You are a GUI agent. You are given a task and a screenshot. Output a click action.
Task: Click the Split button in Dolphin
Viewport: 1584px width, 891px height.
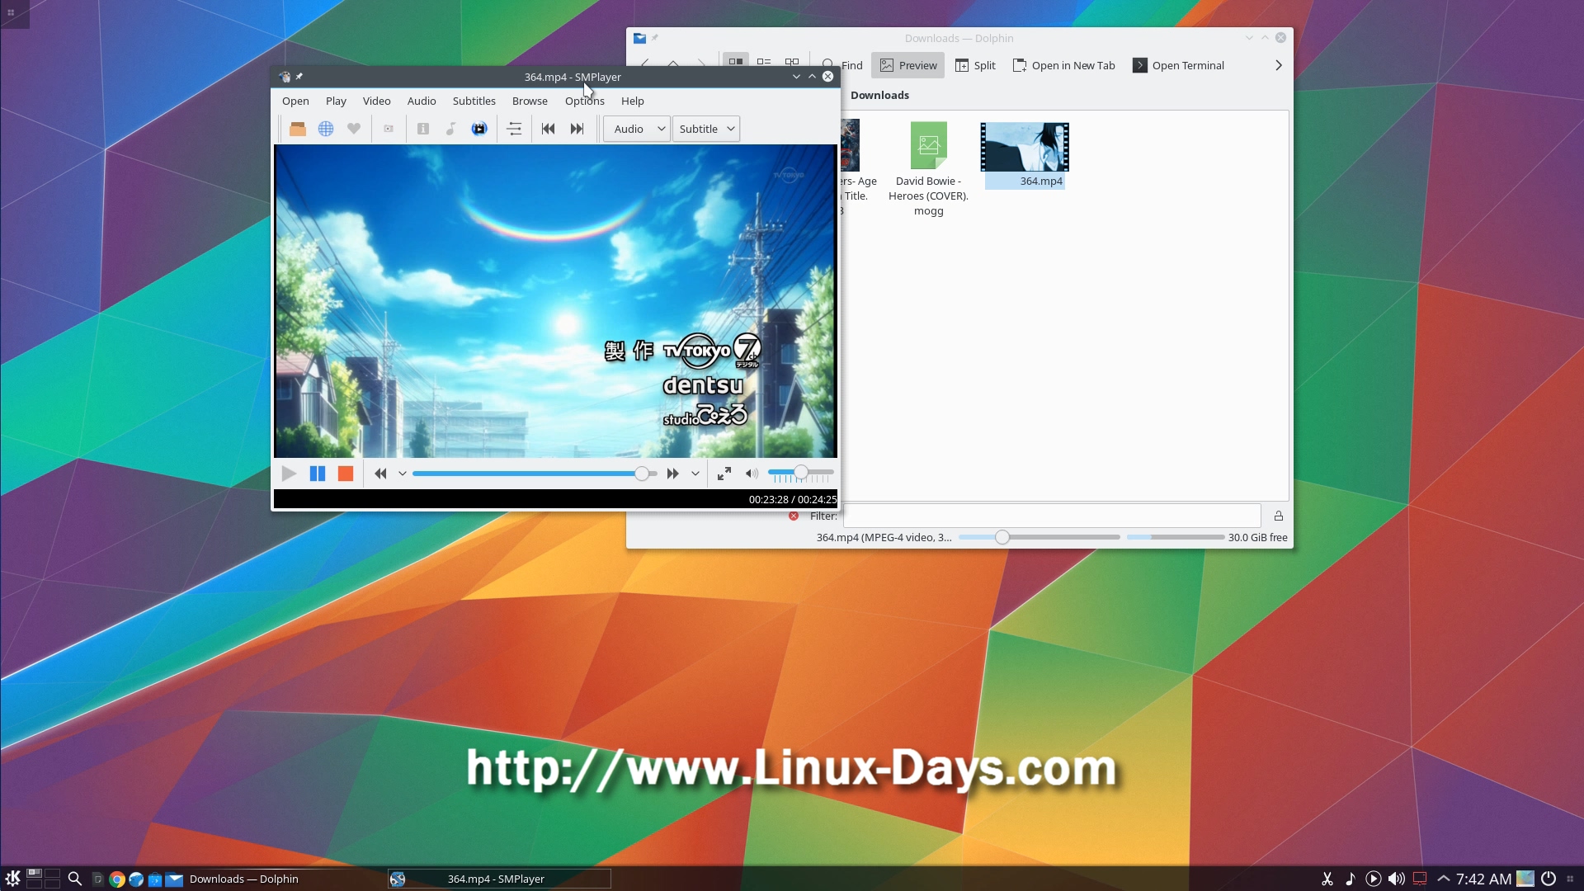point(975,65)
